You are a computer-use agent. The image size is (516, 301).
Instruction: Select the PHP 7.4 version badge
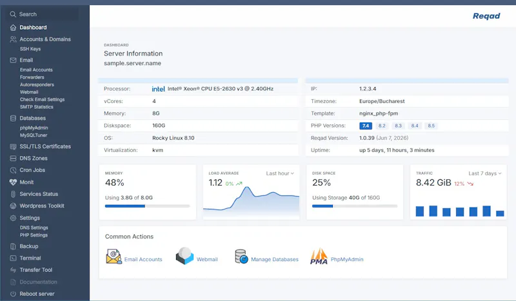(366, 126)
